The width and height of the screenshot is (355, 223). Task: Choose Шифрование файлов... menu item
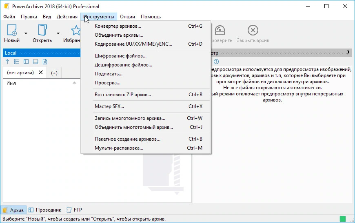pyautogui.click(x=146, y=56)
